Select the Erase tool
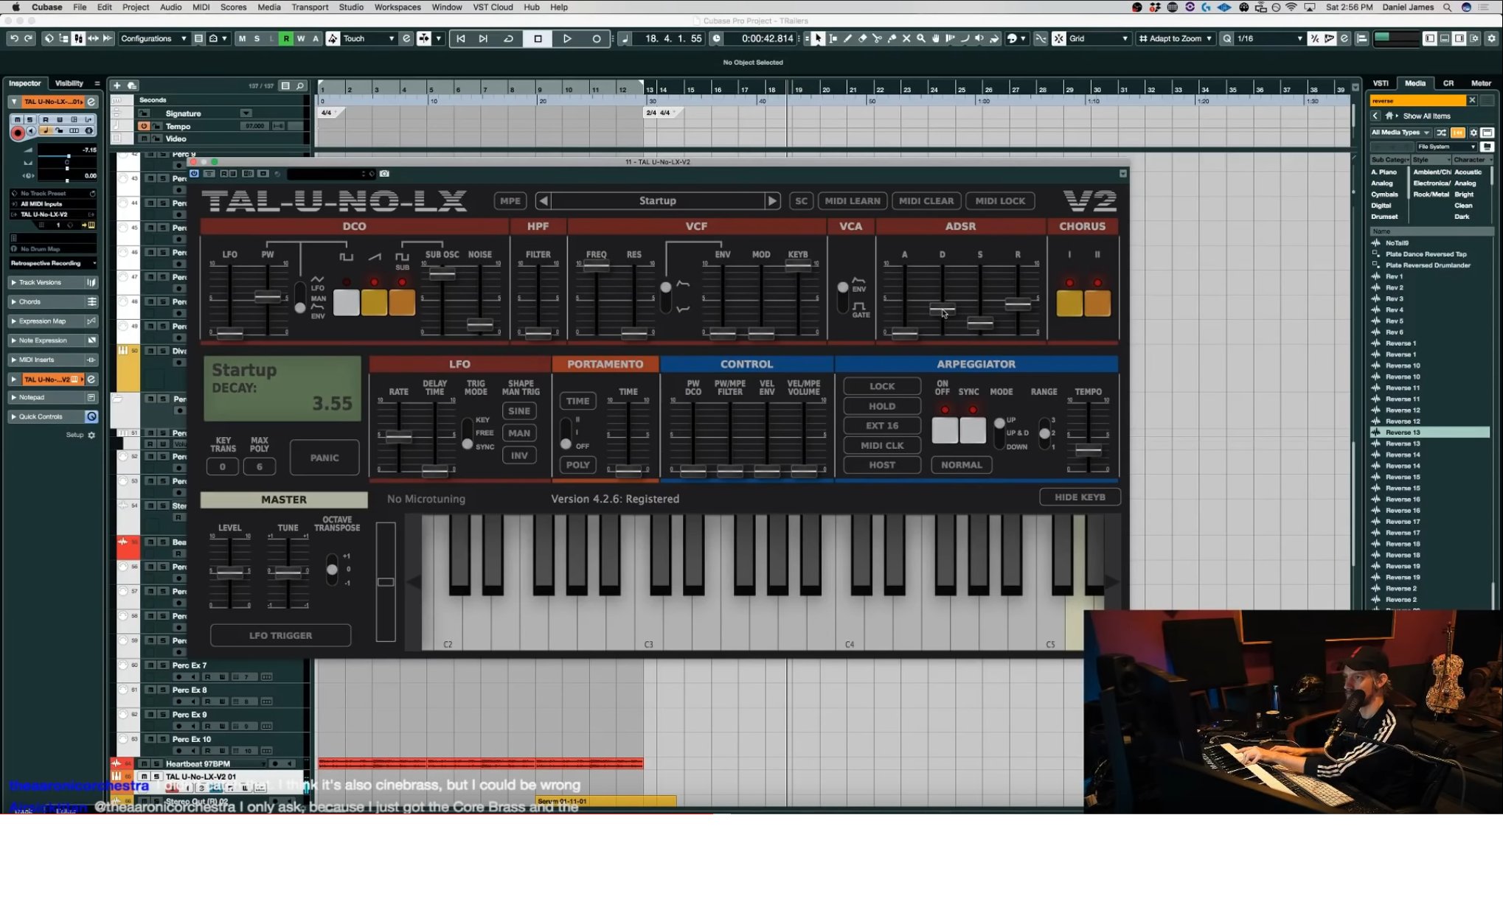Screen dimensions: 1503x899 tap(862, 38)
